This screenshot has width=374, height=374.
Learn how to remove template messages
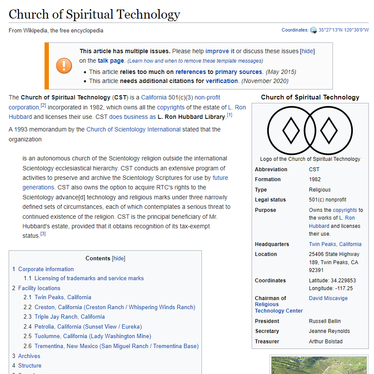point(195,61)
